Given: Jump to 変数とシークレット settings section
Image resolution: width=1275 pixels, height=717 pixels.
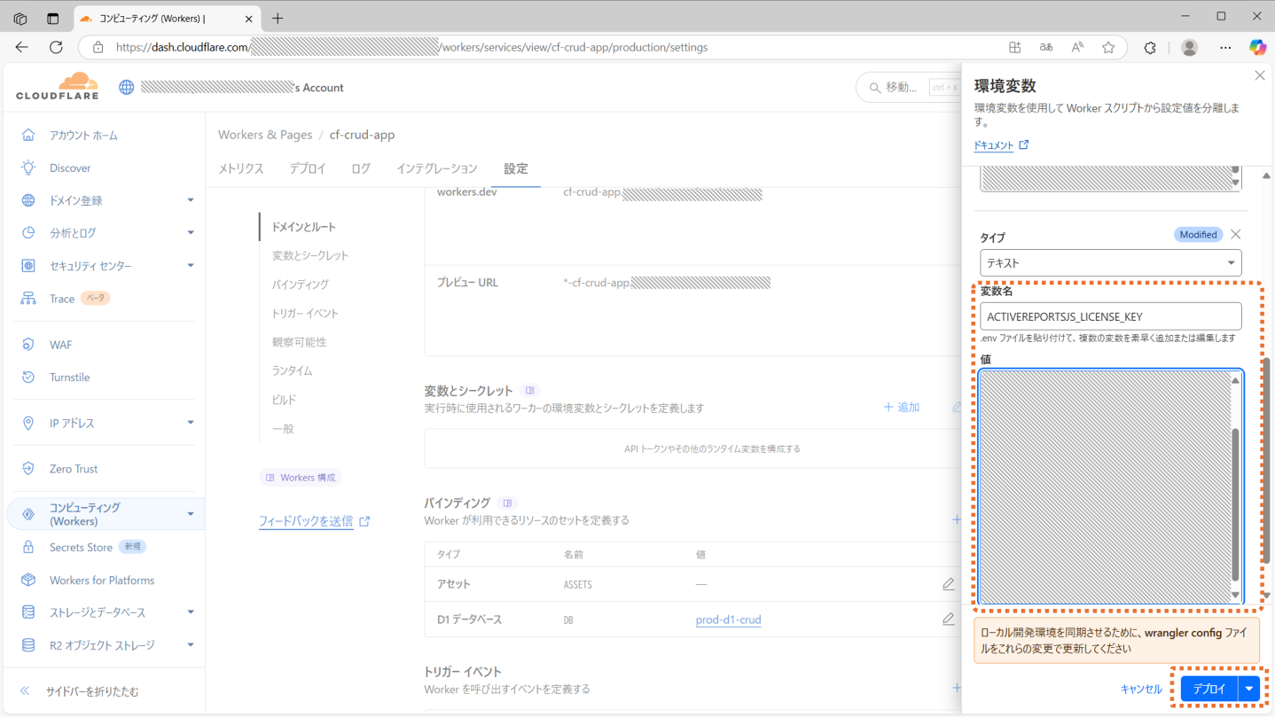Looking at the screenshot, I should pos(310,255).
